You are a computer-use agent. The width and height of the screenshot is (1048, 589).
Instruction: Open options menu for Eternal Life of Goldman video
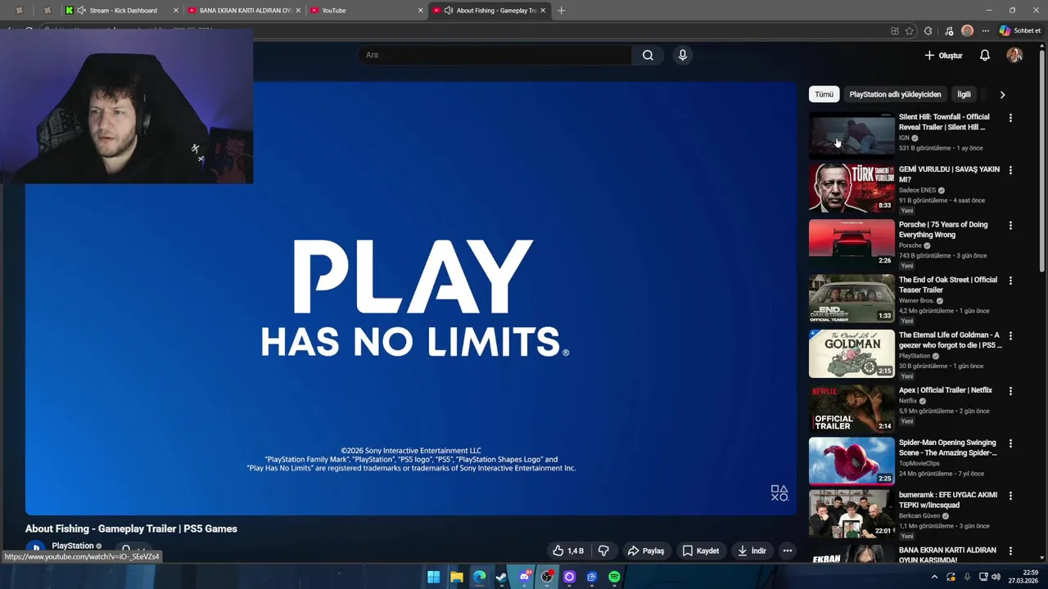1010,335
